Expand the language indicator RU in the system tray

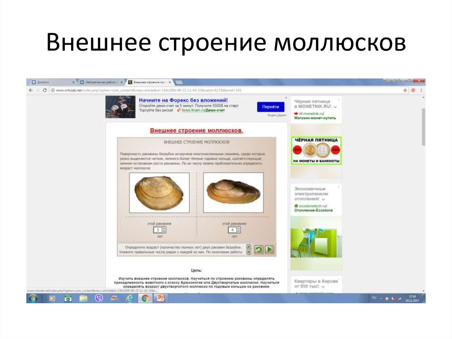click(x=374, y=297)
